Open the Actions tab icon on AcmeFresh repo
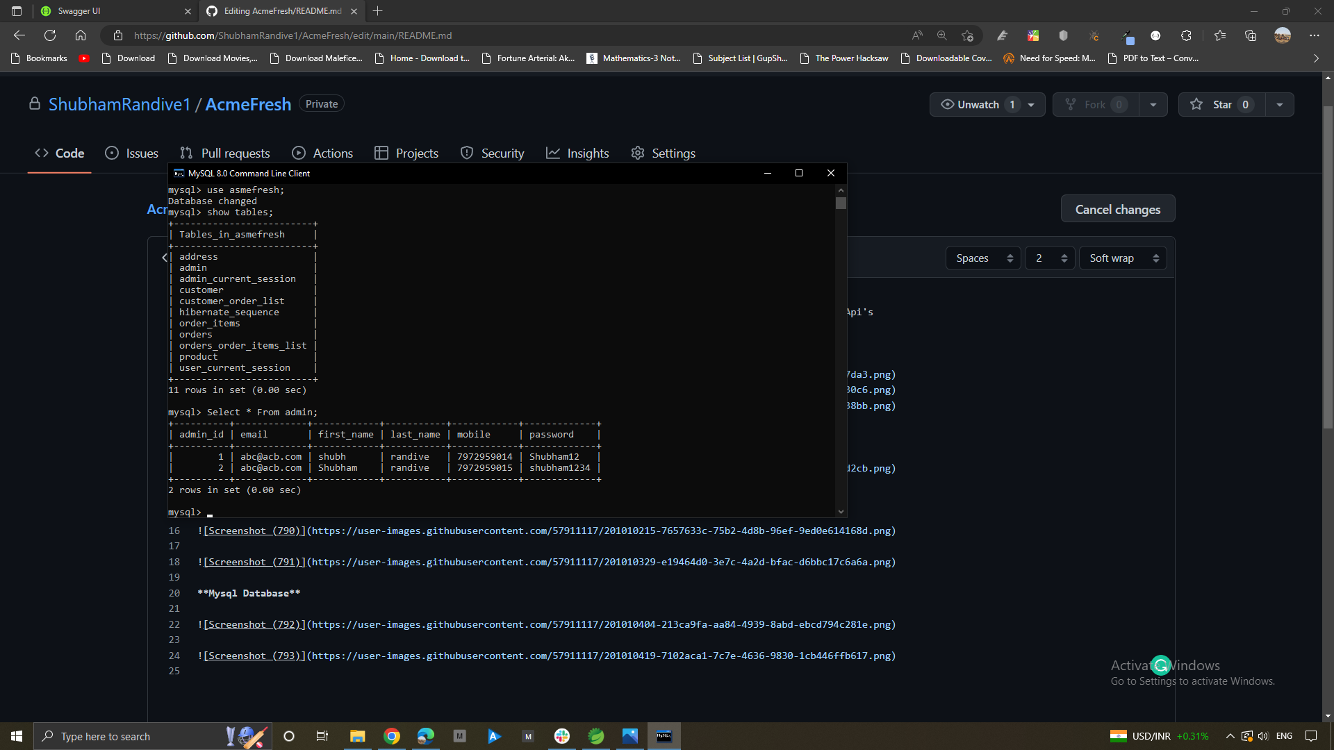Image resolution: width=1334 pixels, height=750 pixels. coord(299,153)
